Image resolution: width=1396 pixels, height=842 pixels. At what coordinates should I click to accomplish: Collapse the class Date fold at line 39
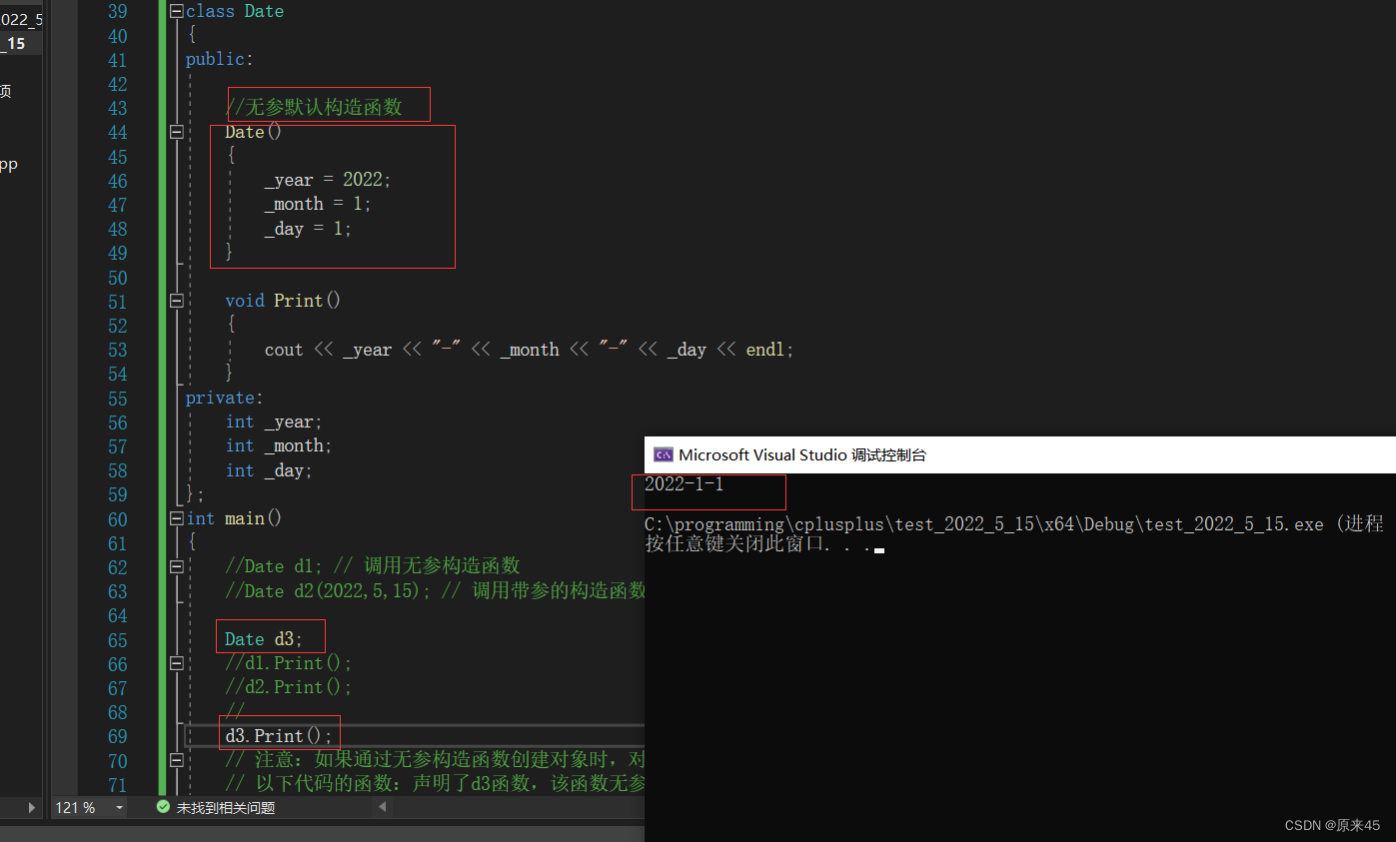tap(177, 11)
